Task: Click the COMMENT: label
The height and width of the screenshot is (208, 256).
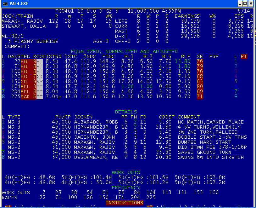Action: (17, 46)
